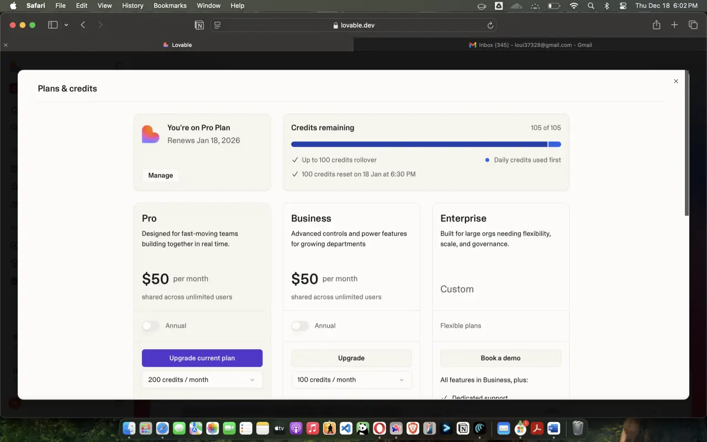The image size is (707, 442).
Task: Open the Help menu
Action: point(238,6)
